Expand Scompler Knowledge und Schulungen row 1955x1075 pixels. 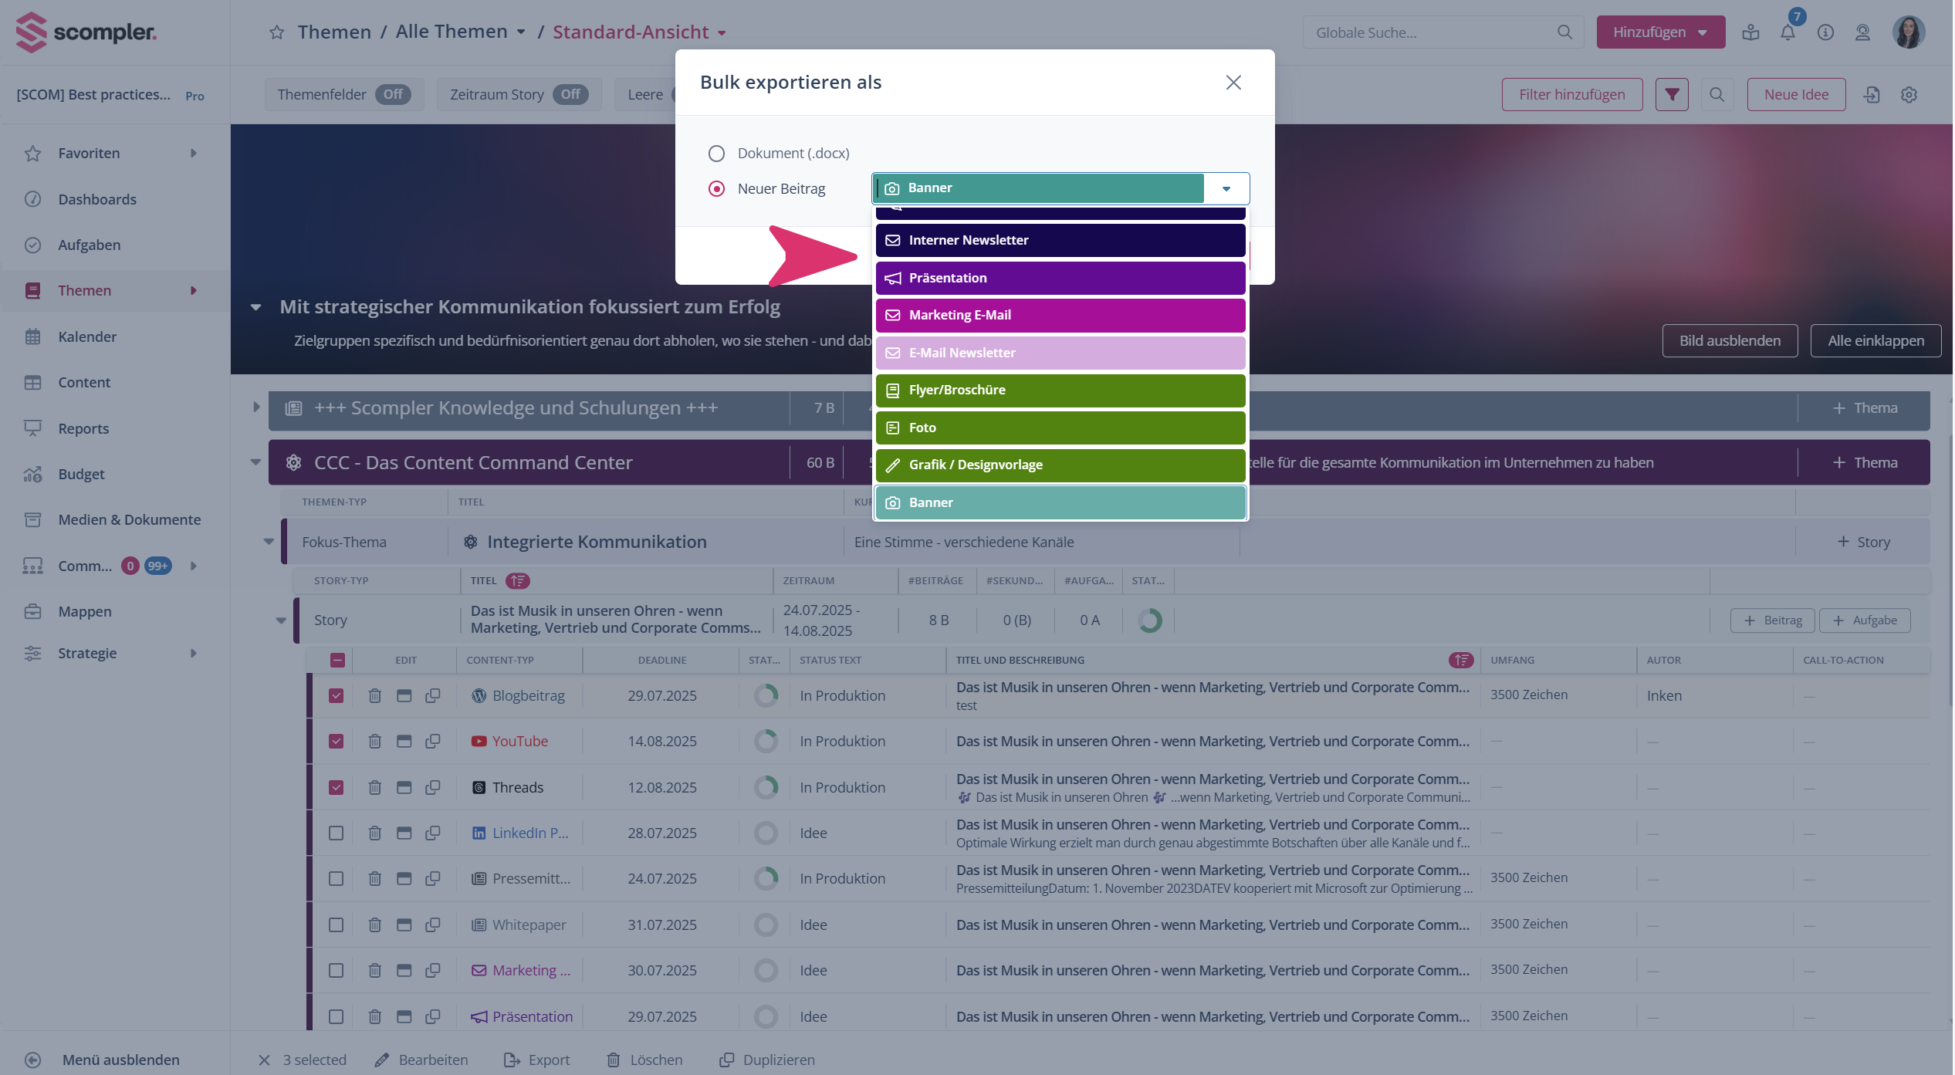tap(256, 407)
